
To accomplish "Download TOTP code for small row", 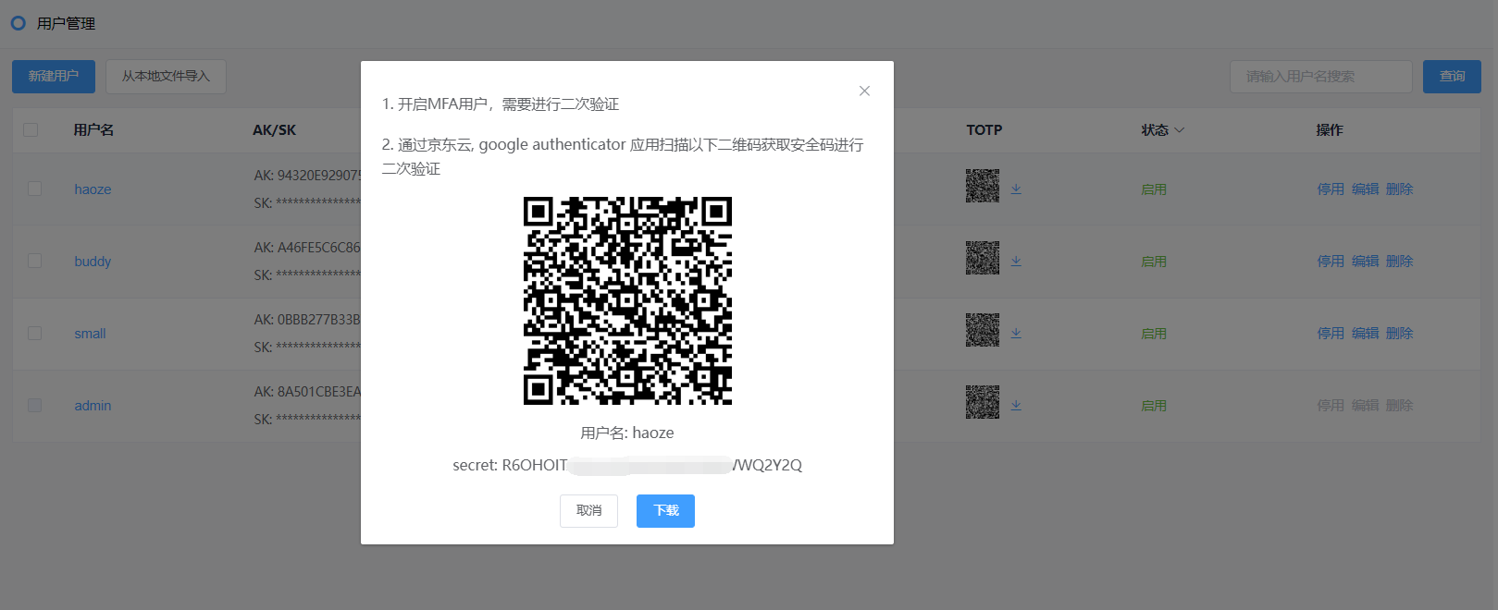I will click(x=1016, y=333).
